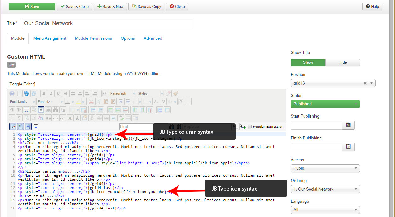Image resolution: width=395 pixels, height=217 pixels.
Task: Select Hide for Show Title
Action: point(343,62)
